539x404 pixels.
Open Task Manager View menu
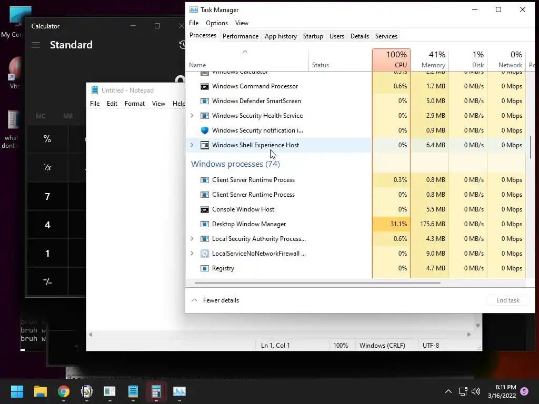click(x=242, y=23)
